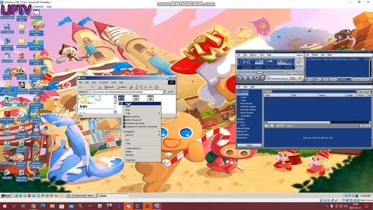The image size is (373, 210).
Task: Click Winamp's lightning bolt icon
Action: 300,78
